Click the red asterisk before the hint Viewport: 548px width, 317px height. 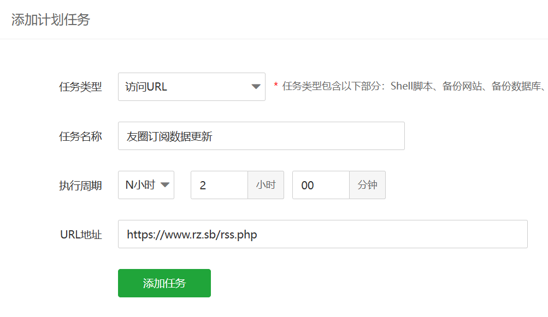pyautogui.click(x=276, y=85)
